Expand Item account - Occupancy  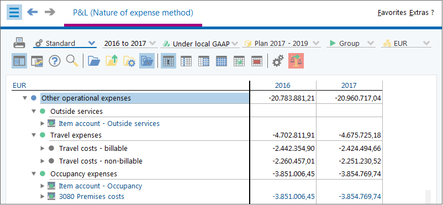(43, 186)
